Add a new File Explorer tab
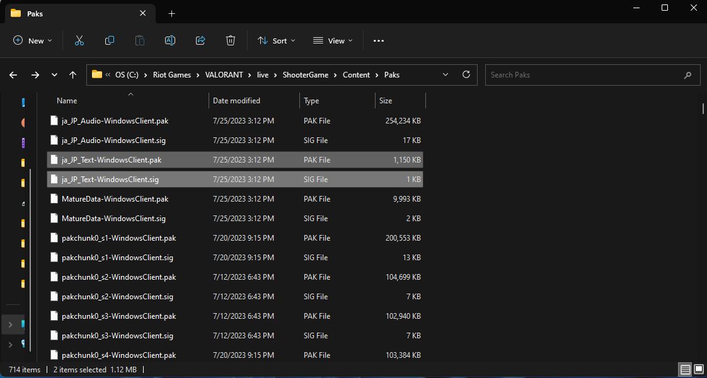Viewport: 707px width, 378px height. [x=171, y=13]
